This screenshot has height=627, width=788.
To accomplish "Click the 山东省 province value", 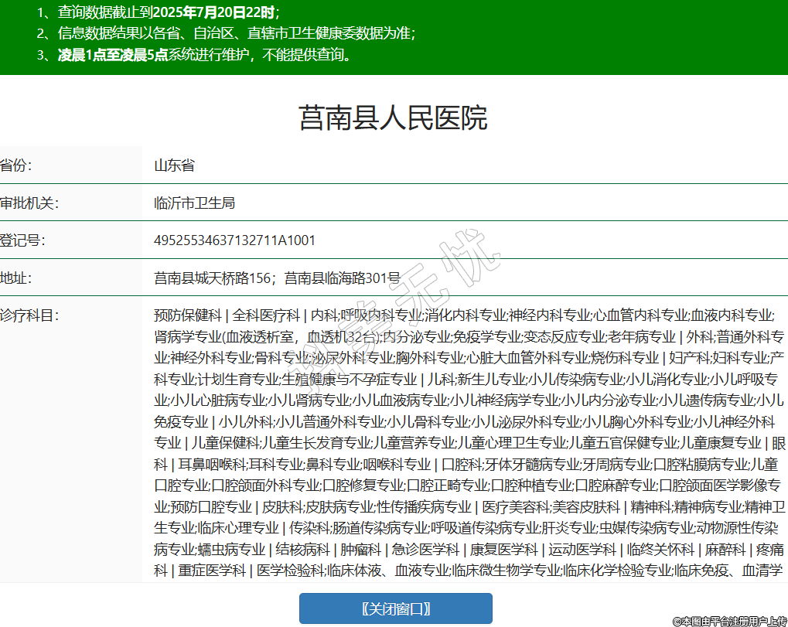I will click(x=174, y=165).
